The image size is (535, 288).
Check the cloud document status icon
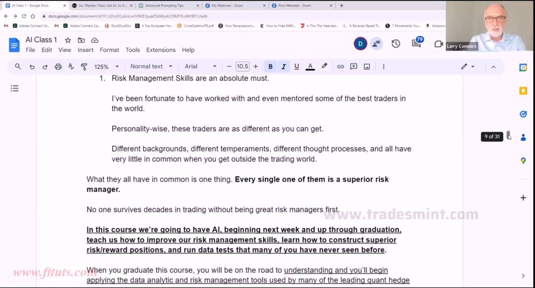pyautogui.click(x=95, y=40)
